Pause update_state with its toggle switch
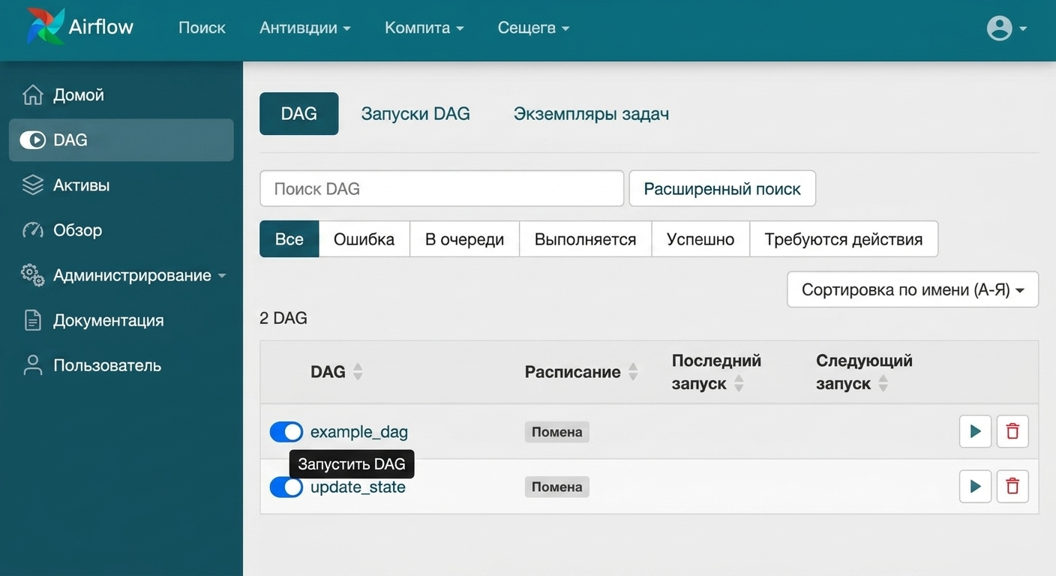This screenshot has width=1056, height=576. point(286,487)
